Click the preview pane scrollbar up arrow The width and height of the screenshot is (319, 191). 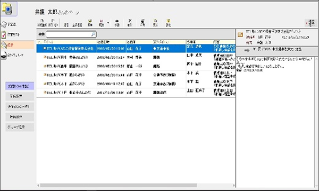pyautogui.click(x=317, y=59)
